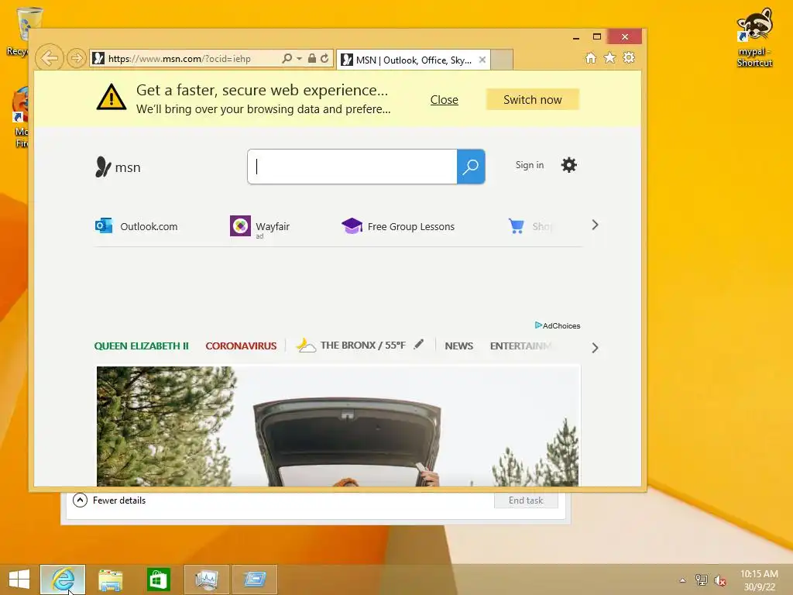Edit weather location with pencil icon
This screenshot has width=793, height=595.
click(x=418, y=345)
